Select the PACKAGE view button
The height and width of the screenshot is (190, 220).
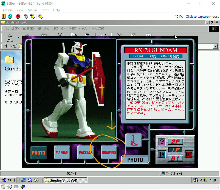85,152
